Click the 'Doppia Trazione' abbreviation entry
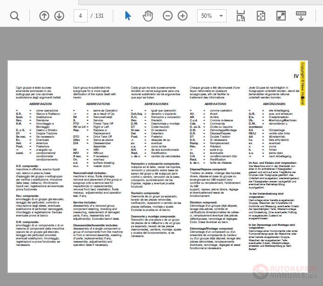The width and height of the screenshot is (323, 286). tap(47, 133)
